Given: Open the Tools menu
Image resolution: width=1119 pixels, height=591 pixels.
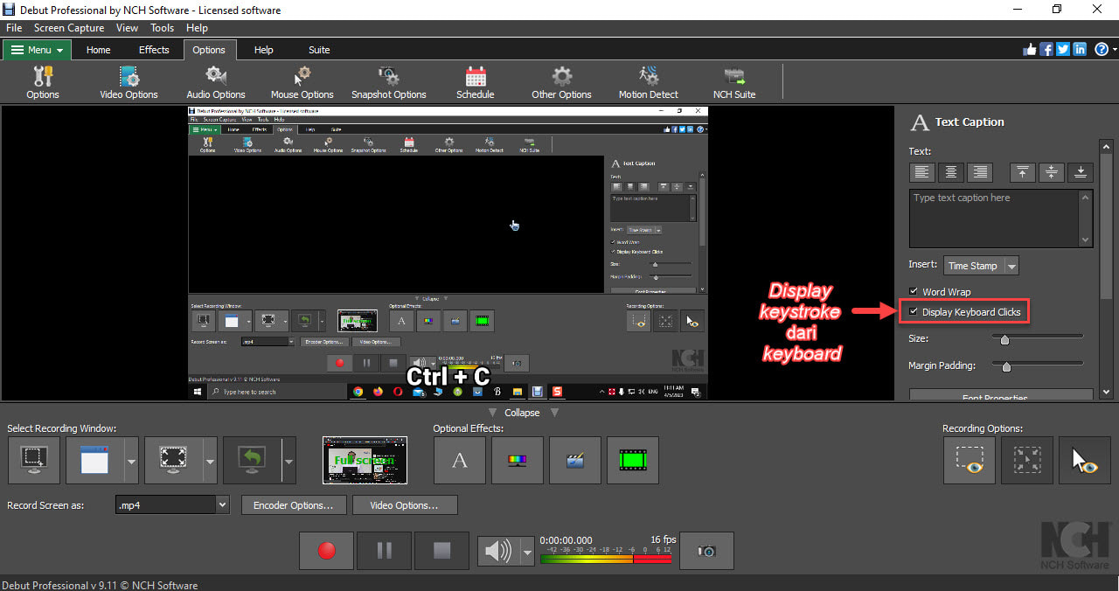Looking at the screenshot, I should (163, 28).
